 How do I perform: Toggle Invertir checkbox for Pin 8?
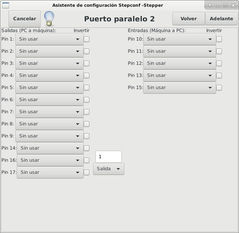(87, 124)
